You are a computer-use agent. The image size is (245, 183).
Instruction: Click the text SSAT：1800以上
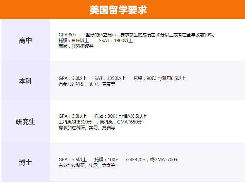click(x=116, y=41)
